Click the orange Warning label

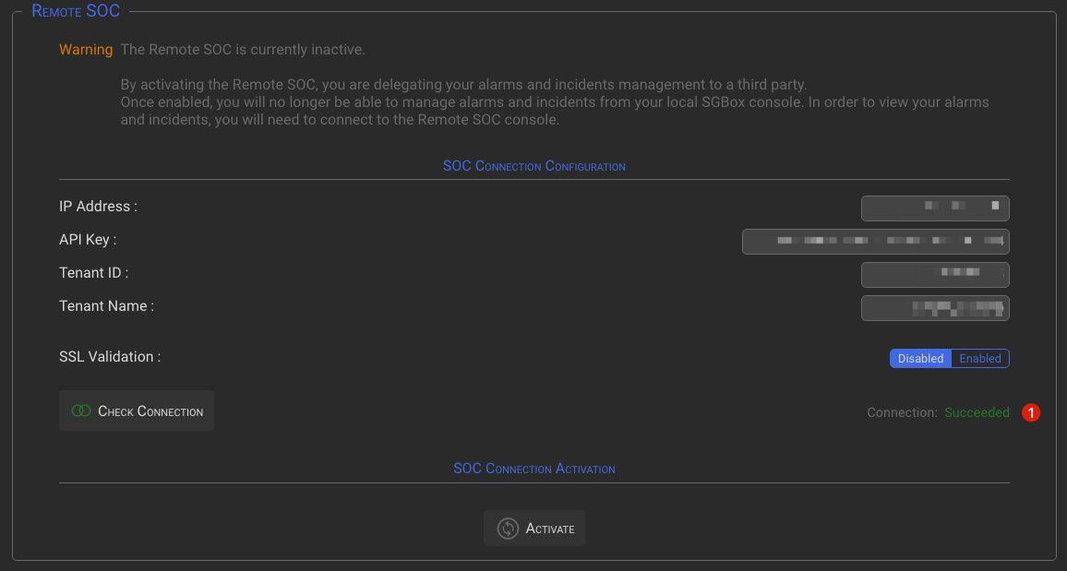click(86, 50)
